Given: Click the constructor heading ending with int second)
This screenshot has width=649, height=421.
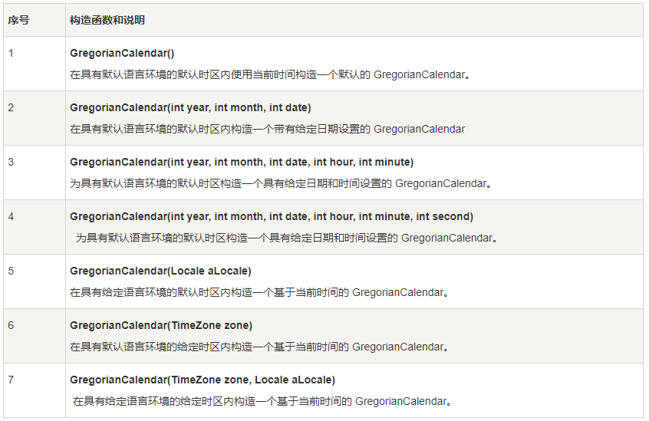Looking at the screenshot, I should coord(272,217).
